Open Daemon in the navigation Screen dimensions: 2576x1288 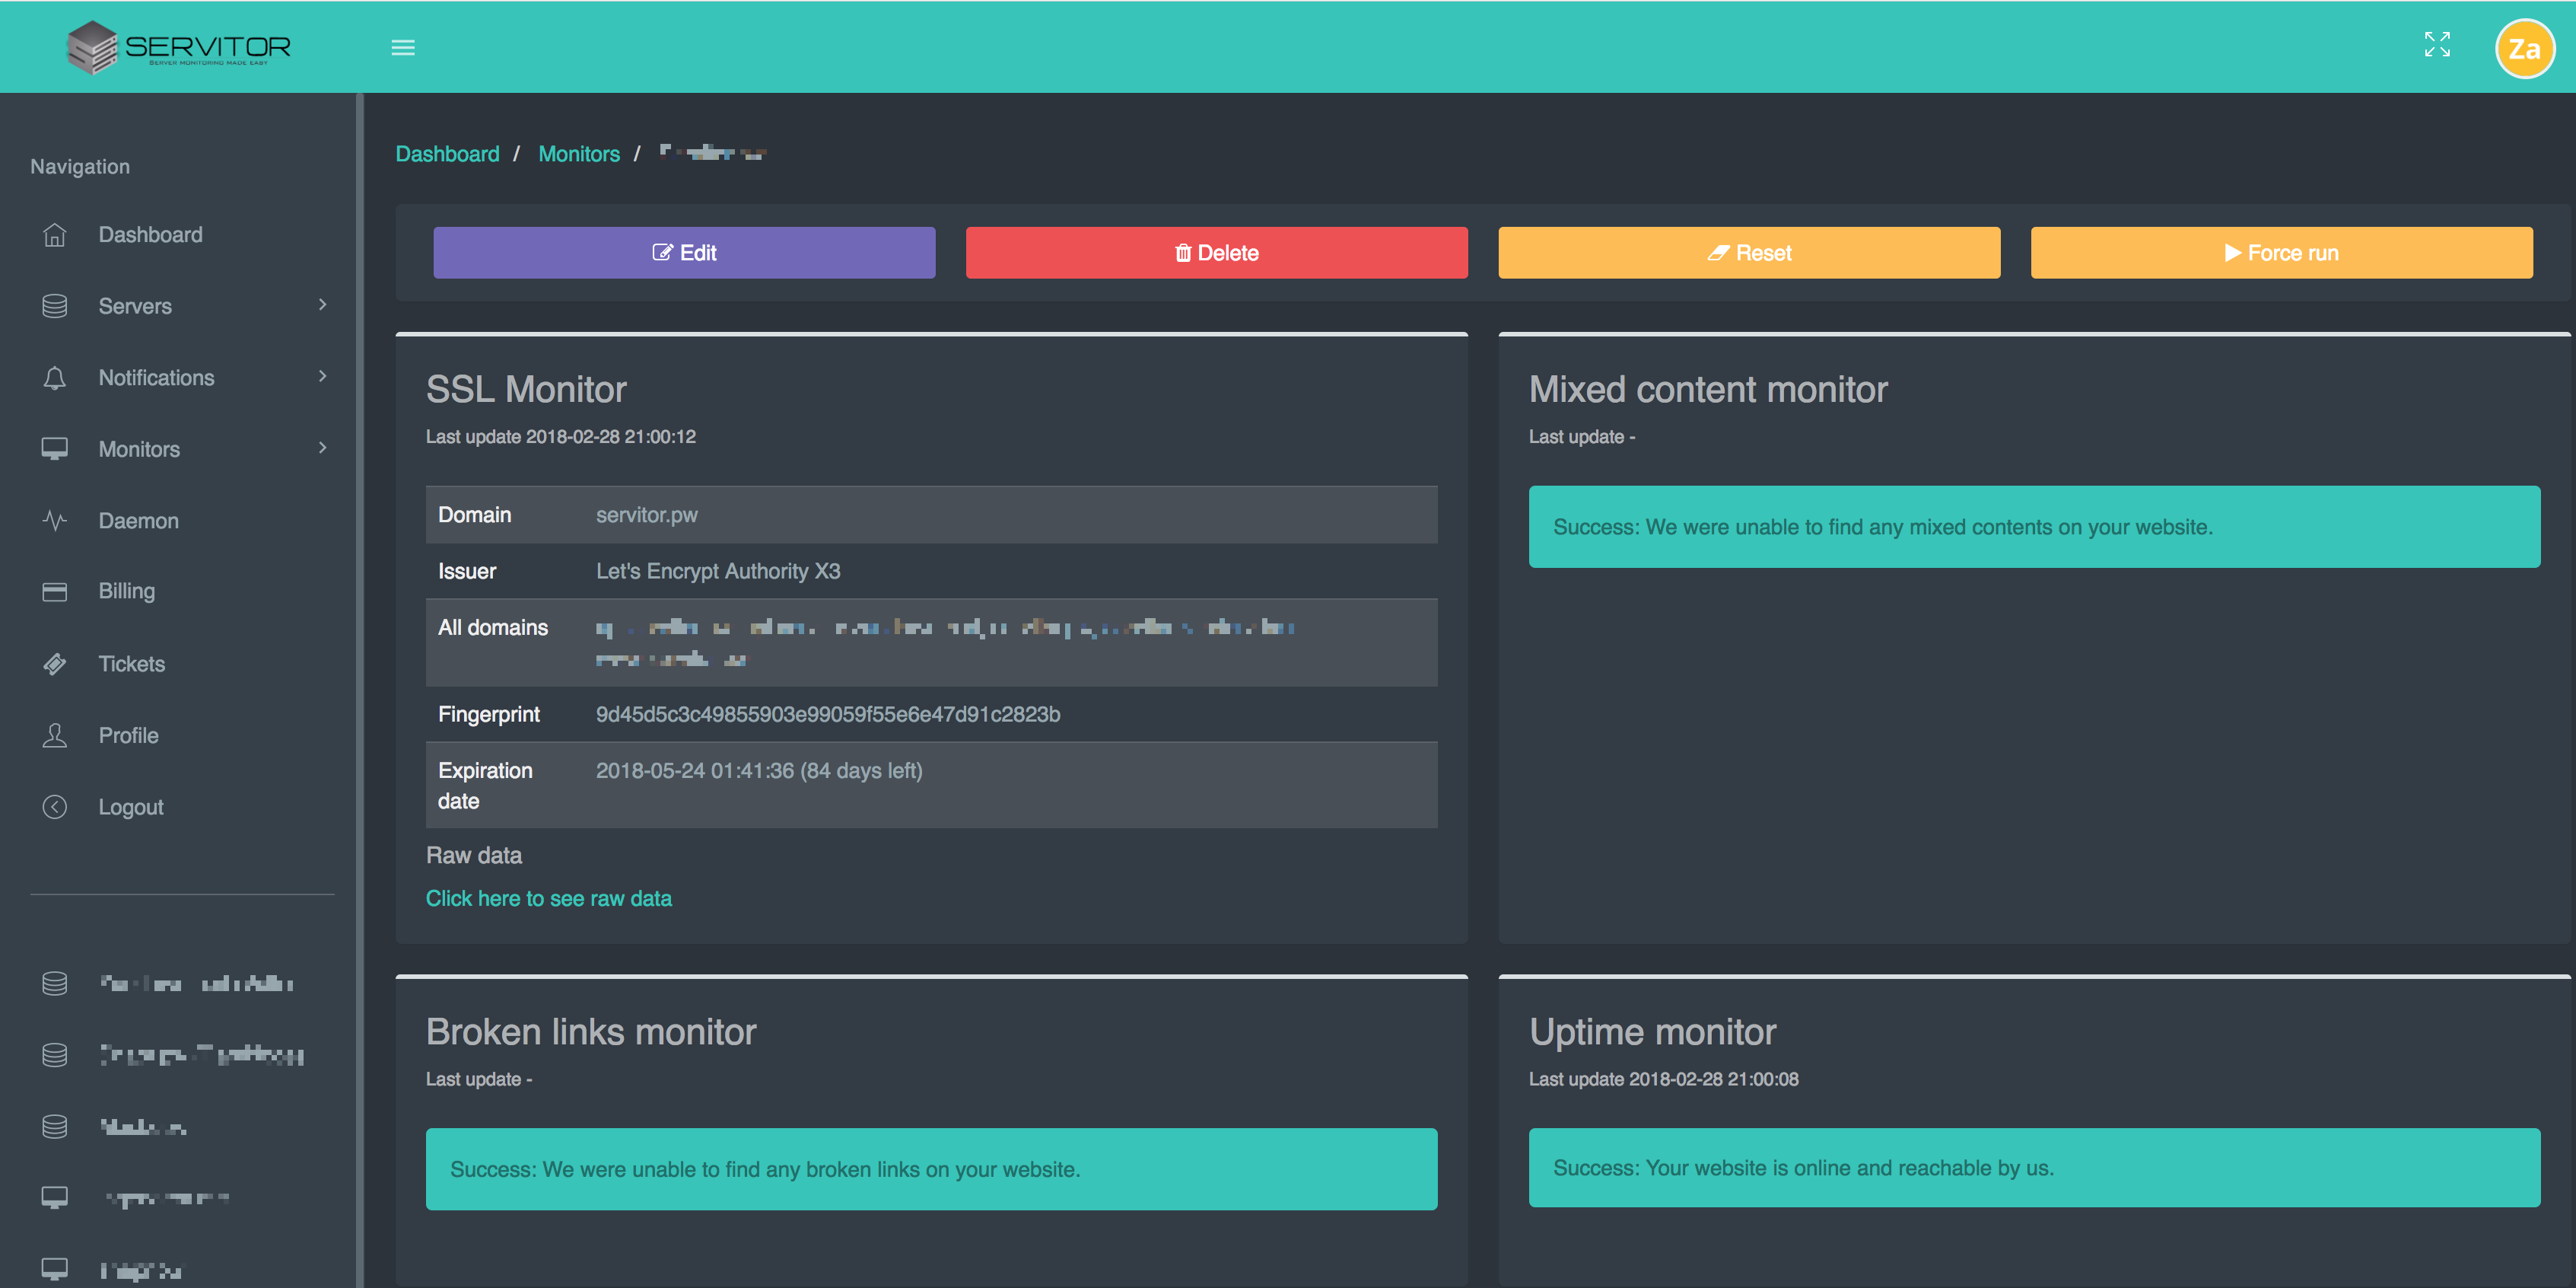[138, 521]
